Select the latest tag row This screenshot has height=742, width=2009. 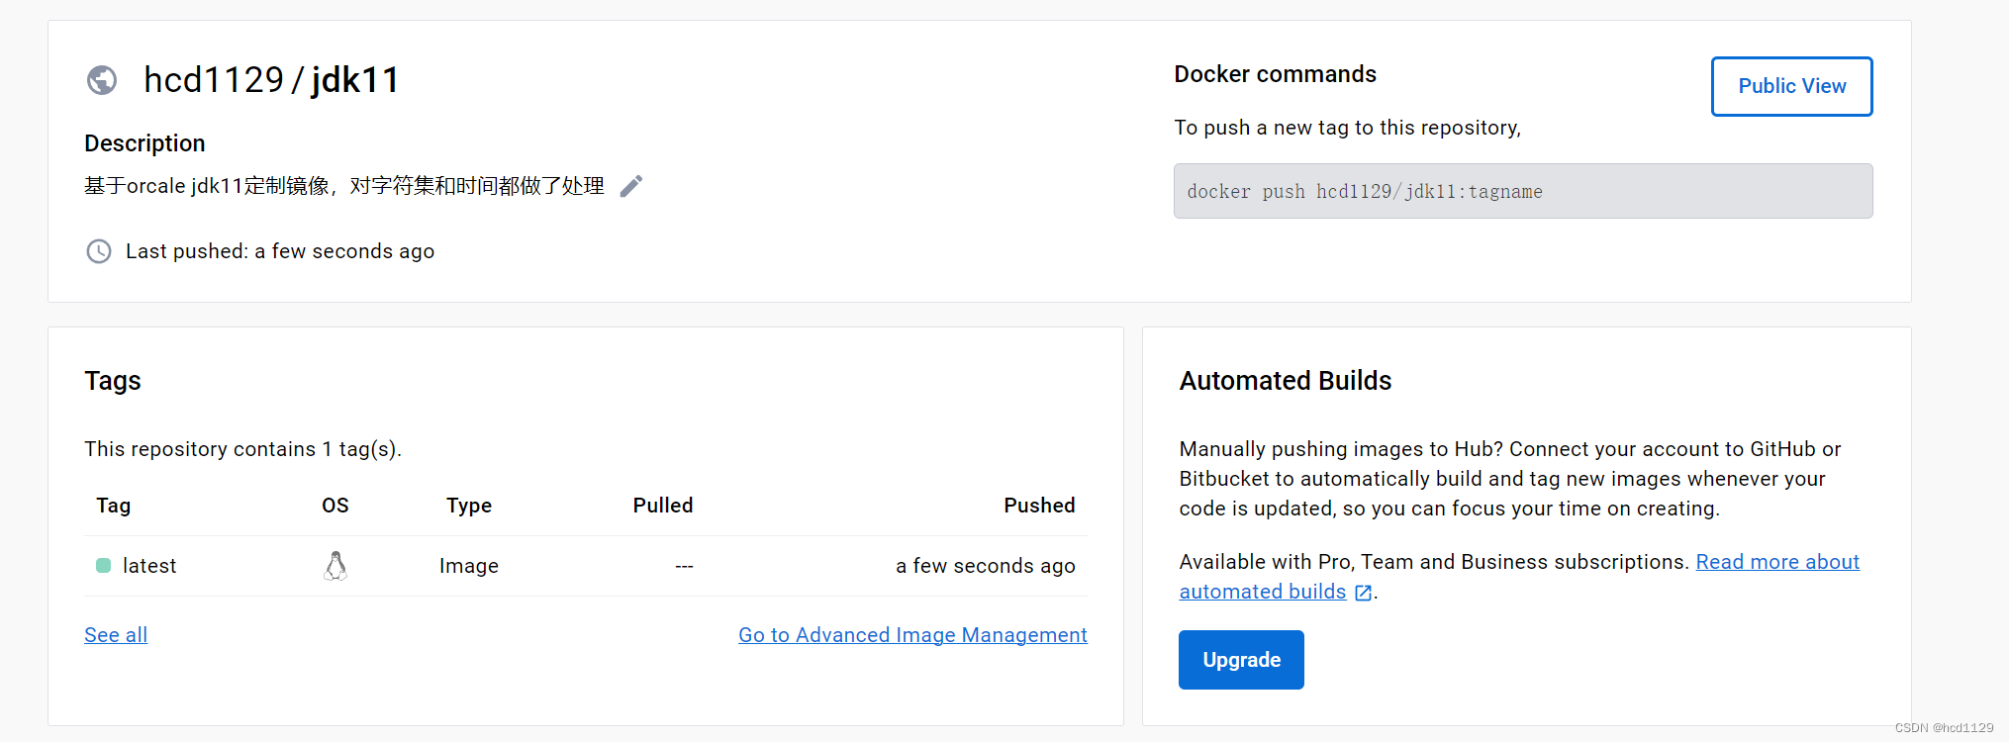click(586, 566)
